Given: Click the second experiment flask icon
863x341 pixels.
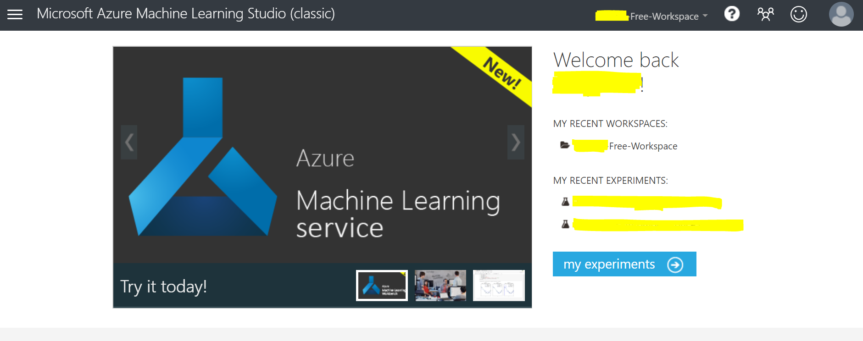Looking at the screenshot, I should [x=565, y=224].
